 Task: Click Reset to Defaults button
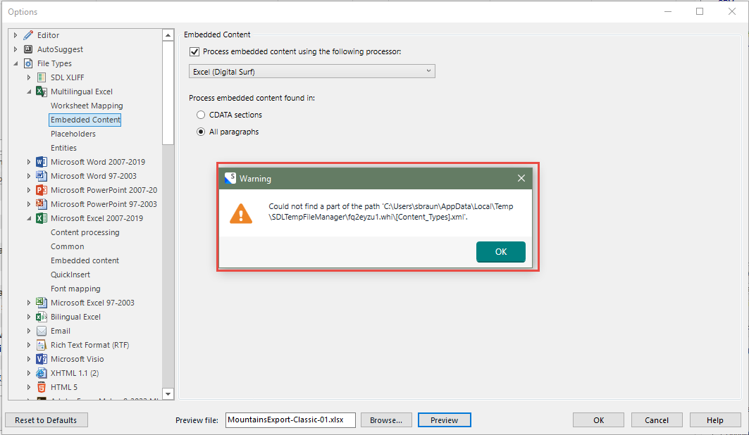[47, 420]
